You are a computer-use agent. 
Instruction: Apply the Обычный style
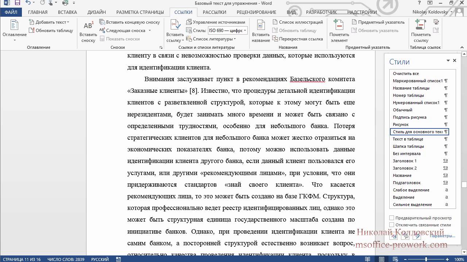coord(420,110)
